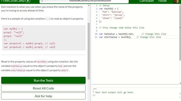181x101 pixels.
Task: Click the Run the Tests button
Action: click(43, 80)
